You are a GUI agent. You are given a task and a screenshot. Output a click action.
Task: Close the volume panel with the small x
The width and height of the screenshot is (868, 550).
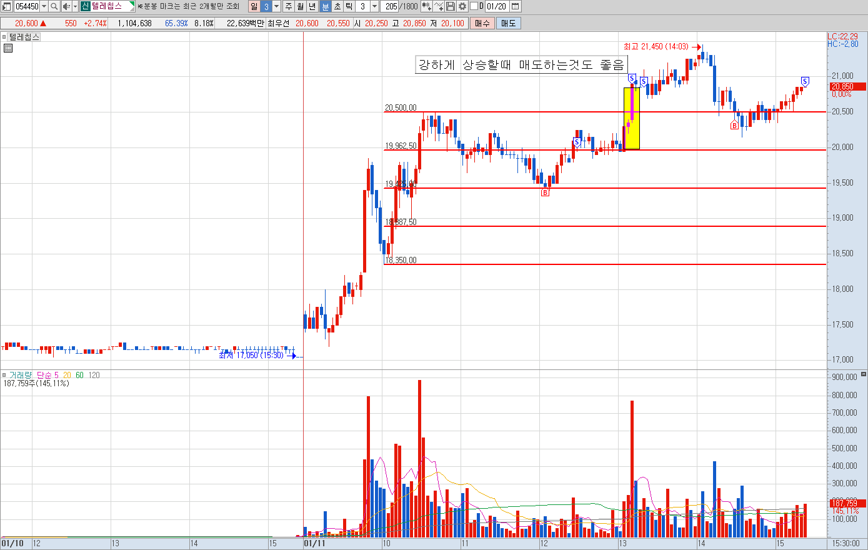click(x=864, y=374)
